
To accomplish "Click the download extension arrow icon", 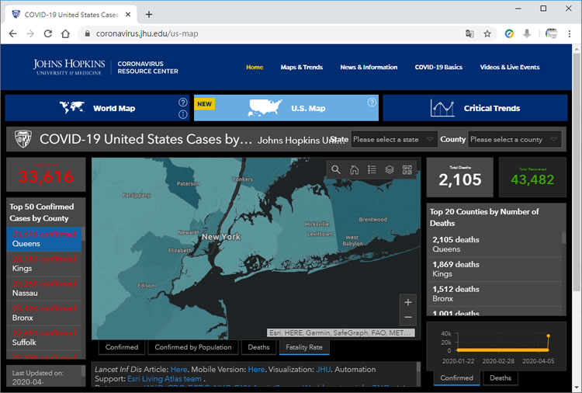I will (527, 34).
